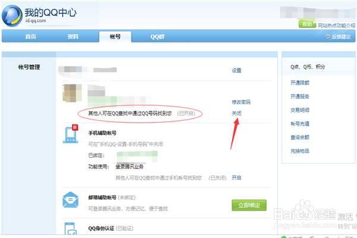Open the 开通服务 link
The height and width of the screenshot is (238, 357).
click(300, 96)
